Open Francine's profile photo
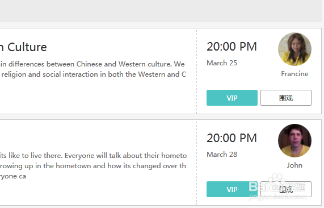324x208 pixels. [294, 49]
